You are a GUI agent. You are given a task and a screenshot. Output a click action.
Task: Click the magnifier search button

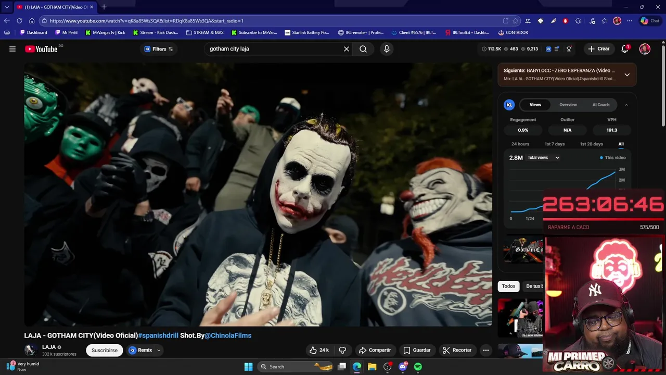point(363,49)
